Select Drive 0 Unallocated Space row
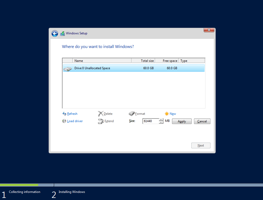Image resolution: width=263 pixels, height=200 pixels. coord(134,68)
